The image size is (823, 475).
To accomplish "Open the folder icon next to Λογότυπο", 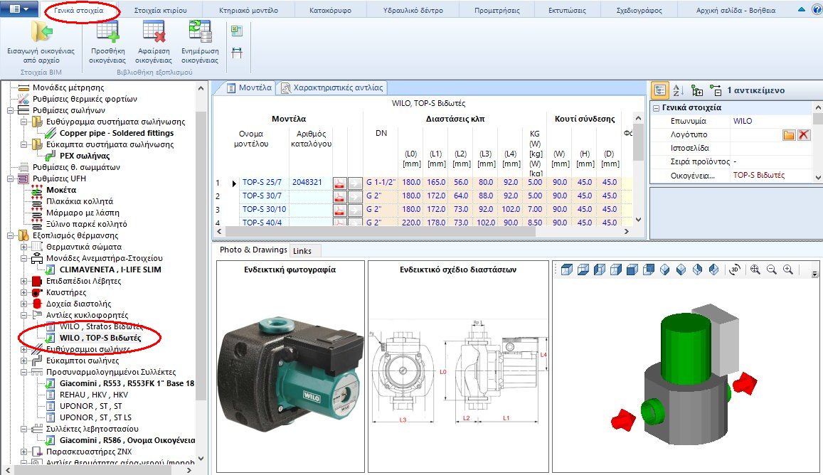I will [x=790, y=135].
